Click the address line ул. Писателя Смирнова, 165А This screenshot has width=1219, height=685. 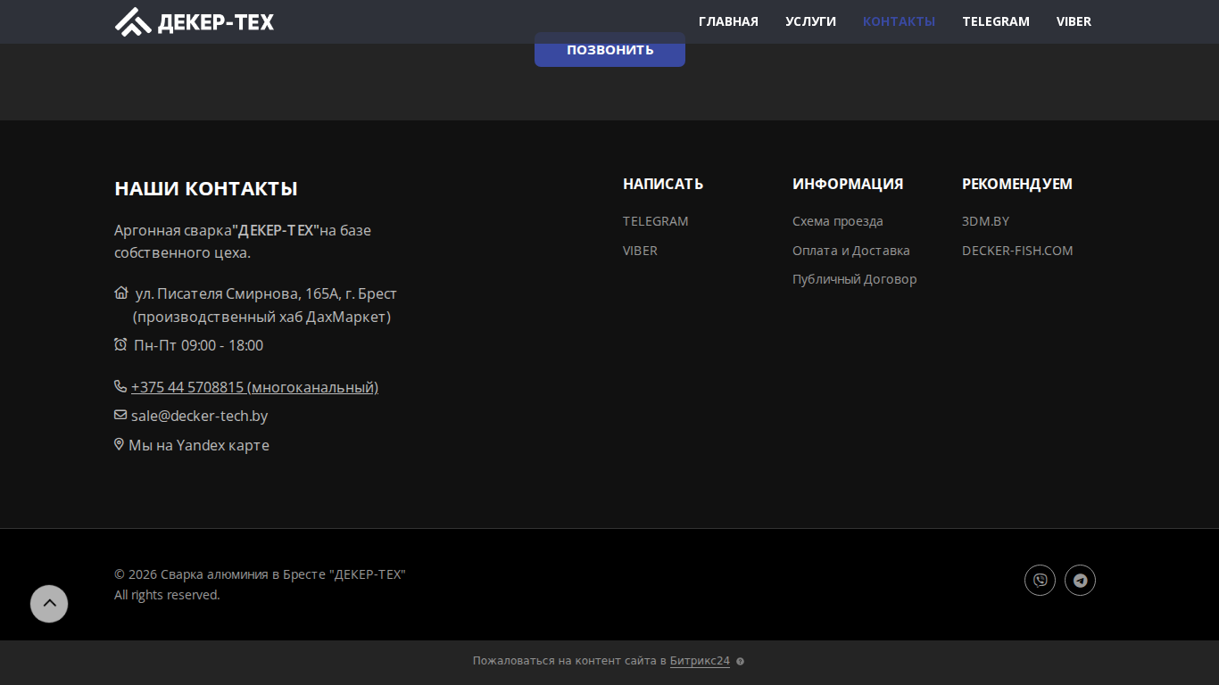(266, 293)
